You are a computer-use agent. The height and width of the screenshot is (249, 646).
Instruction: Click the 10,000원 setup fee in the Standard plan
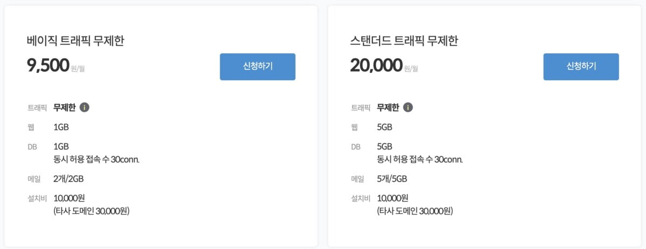(x=393, y=198)
